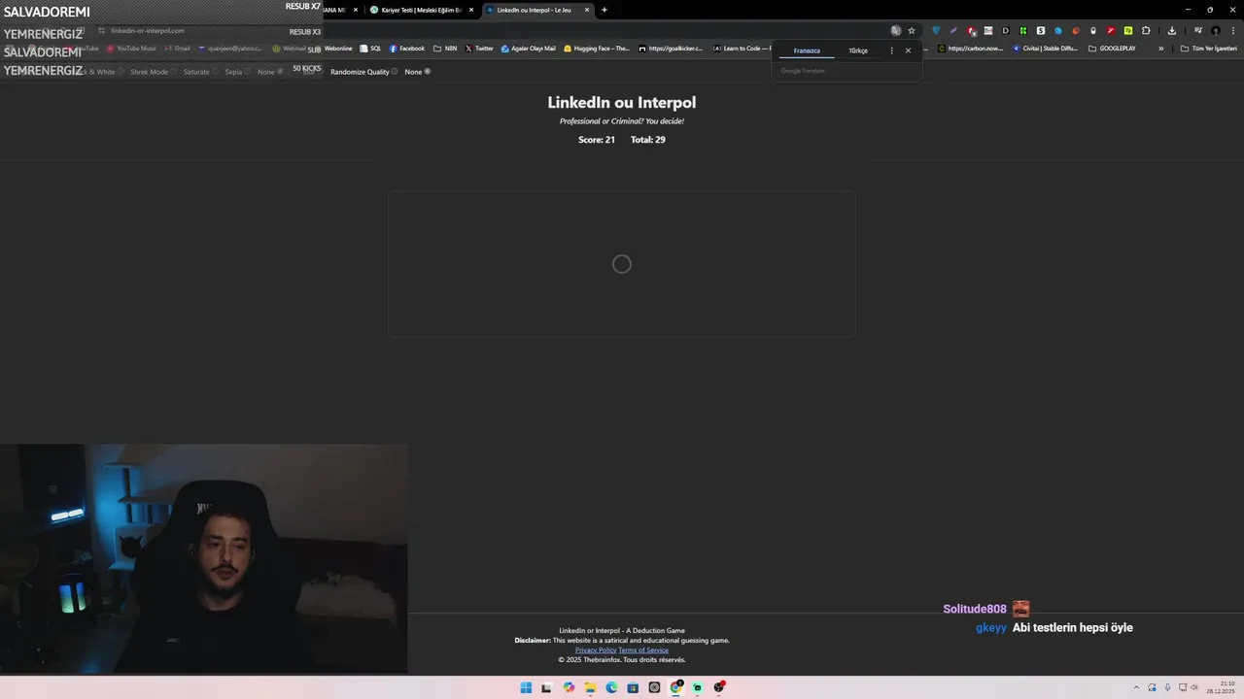Open the Chrome Extensions puzzle icon

1146,30
